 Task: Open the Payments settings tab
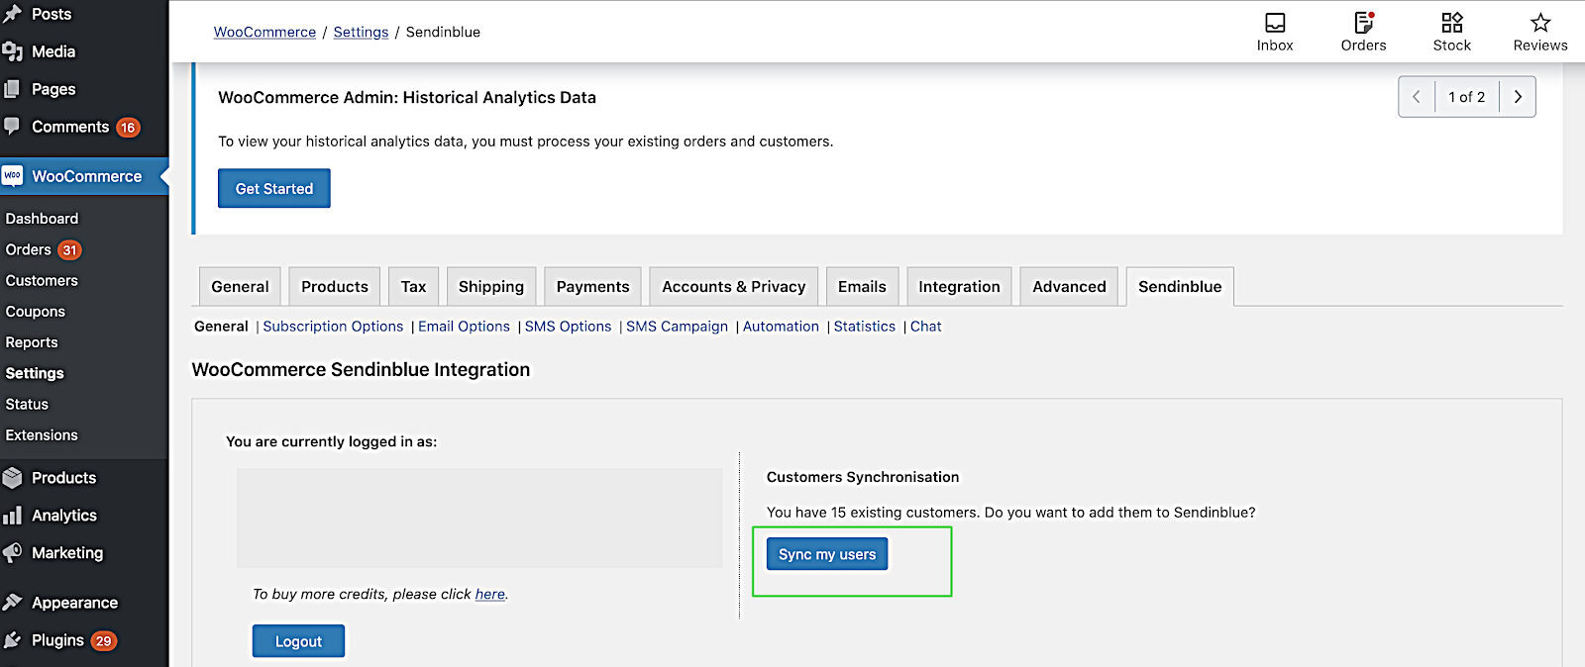point(592,286)
